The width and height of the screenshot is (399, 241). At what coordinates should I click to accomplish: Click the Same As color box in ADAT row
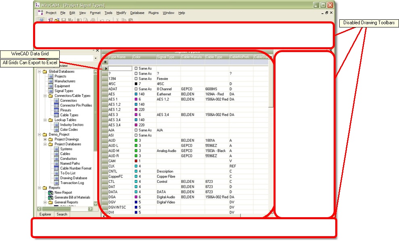[136, 89]
